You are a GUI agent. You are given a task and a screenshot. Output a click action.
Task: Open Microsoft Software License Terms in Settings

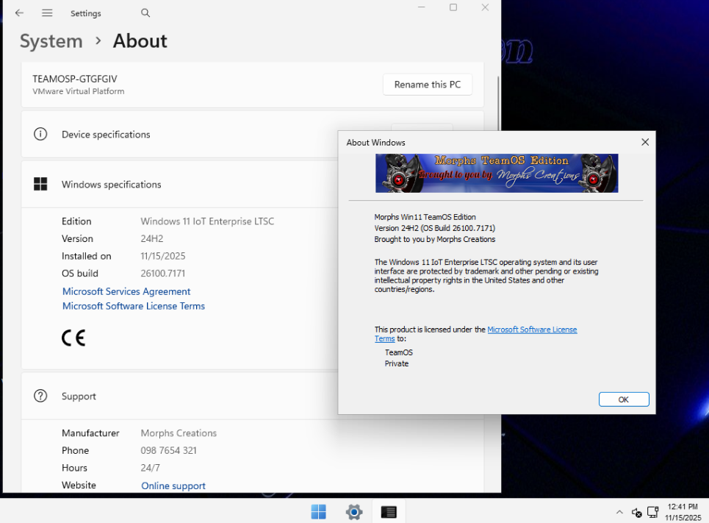click(134, 306)
